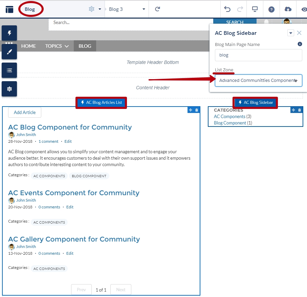This screenshot has width=307, height=297.
Task: Select the AC Blog Sidebar component label
Action: [x=255, y=102]
